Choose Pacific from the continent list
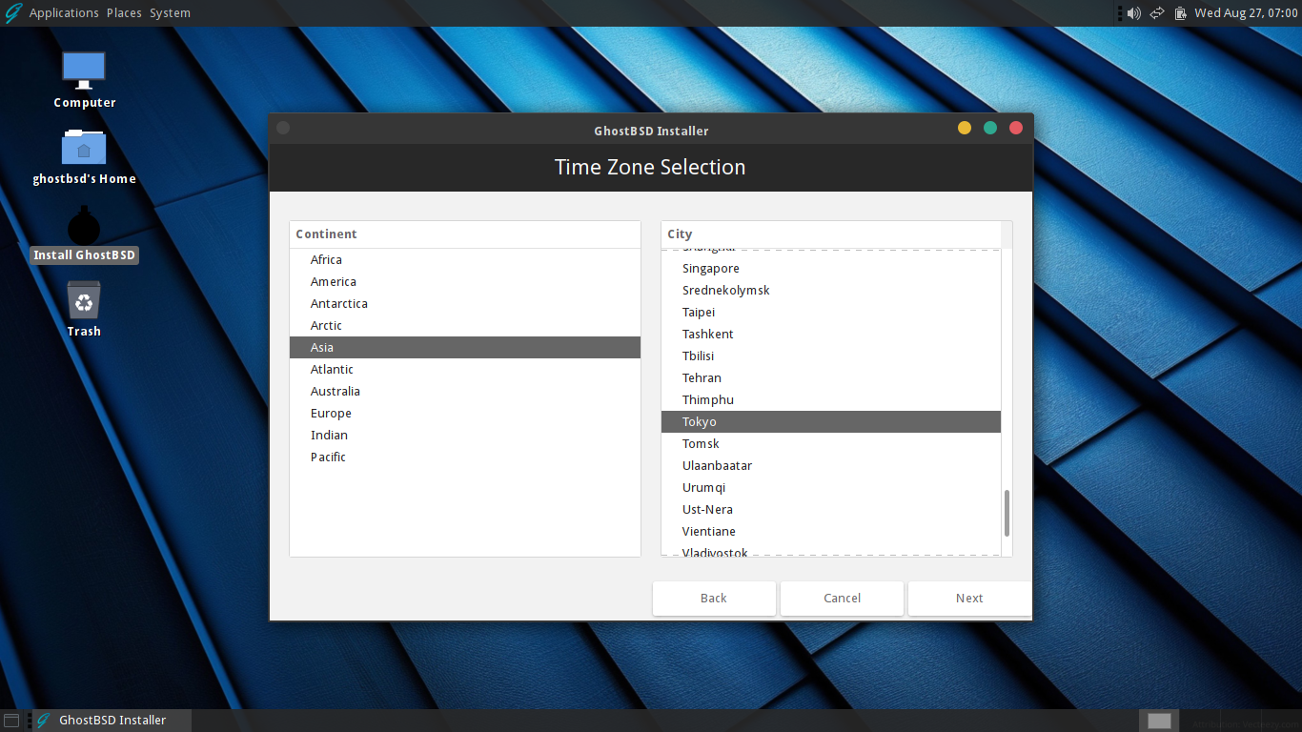The image size is (1302, 732). (465, 457)
